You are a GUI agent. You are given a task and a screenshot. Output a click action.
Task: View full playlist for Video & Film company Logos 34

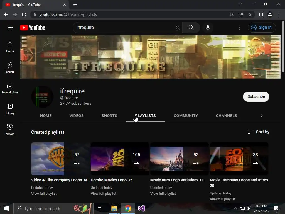[x=44, y=193]
